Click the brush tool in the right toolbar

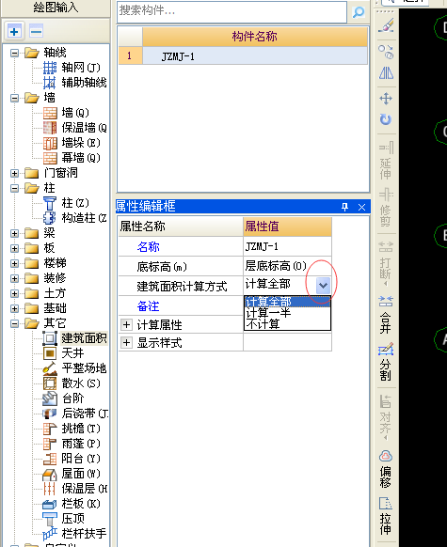(x=386, y=25)
